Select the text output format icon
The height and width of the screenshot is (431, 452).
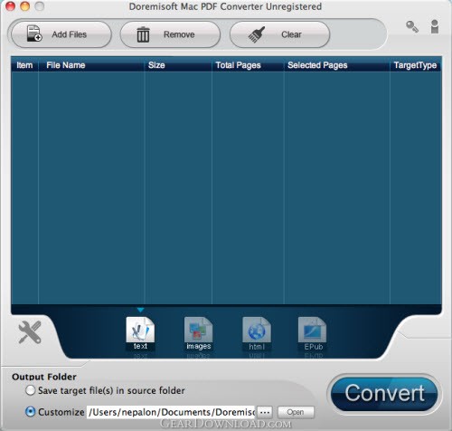(x=140, y=334)
